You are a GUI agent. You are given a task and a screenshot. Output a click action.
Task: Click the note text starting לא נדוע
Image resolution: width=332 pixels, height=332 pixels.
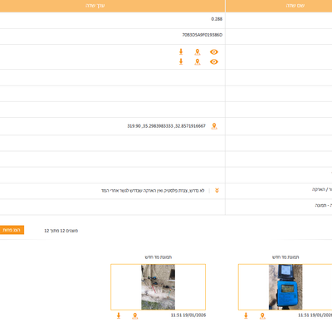(153, 191)
